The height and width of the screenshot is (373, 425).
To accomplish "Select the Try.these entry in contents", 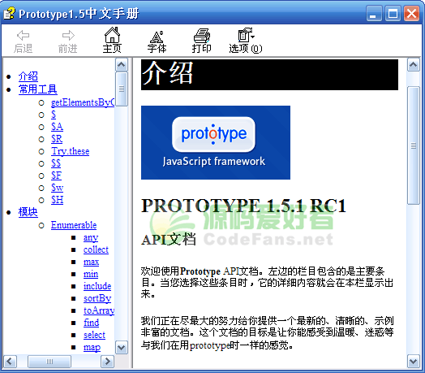I will click(x=71, y=151).
